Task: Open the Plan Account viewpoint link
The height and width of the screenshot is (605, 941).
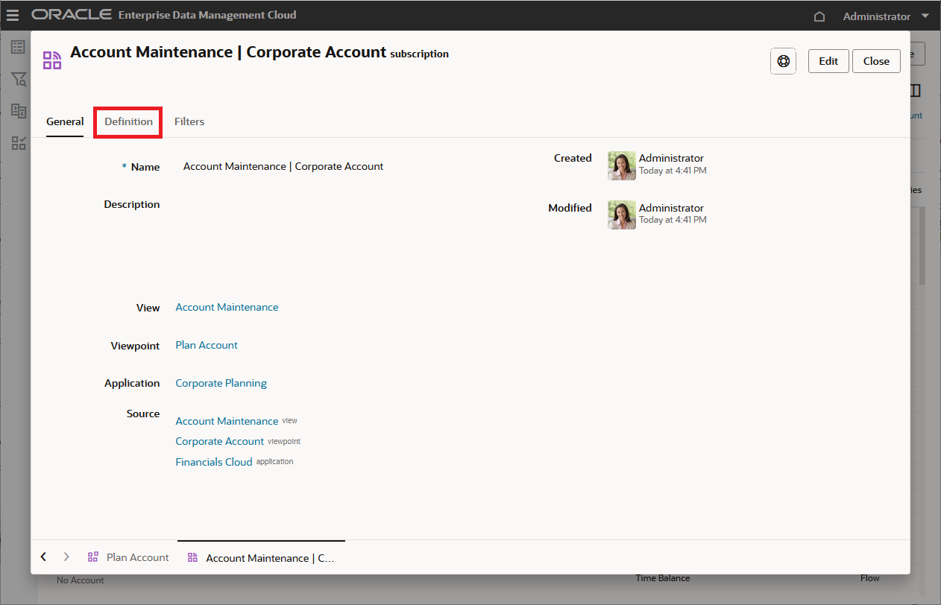Action: click(x=207, y=345)
